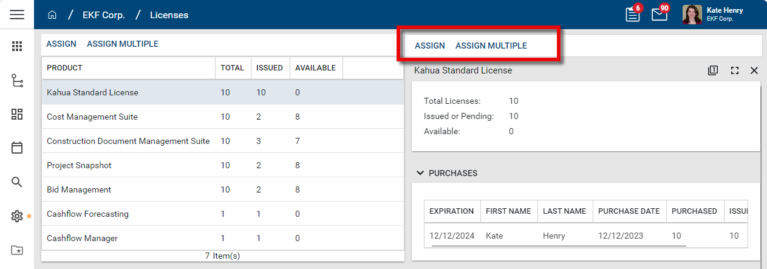Collapse the PURCHASES section
The width and height of the screenshot is (767, 269).
[420, 173]
